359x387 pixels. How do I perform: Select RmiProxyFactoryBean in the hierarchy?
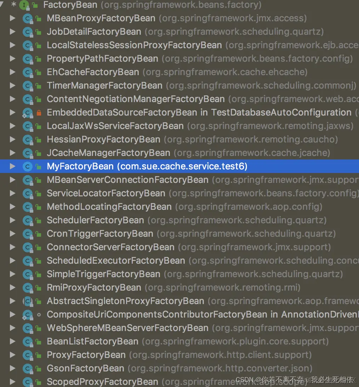179,287
